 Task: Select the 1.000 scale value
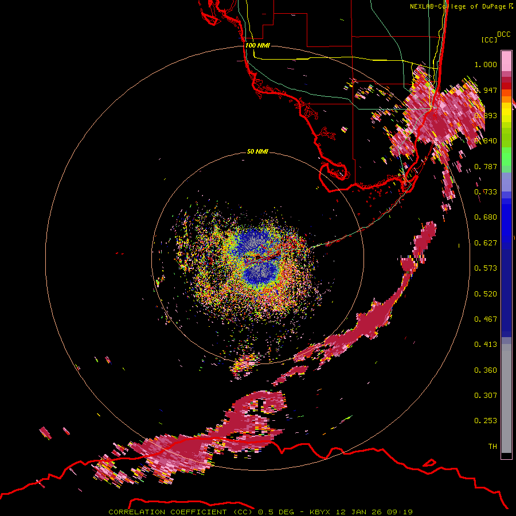point(486,64)
